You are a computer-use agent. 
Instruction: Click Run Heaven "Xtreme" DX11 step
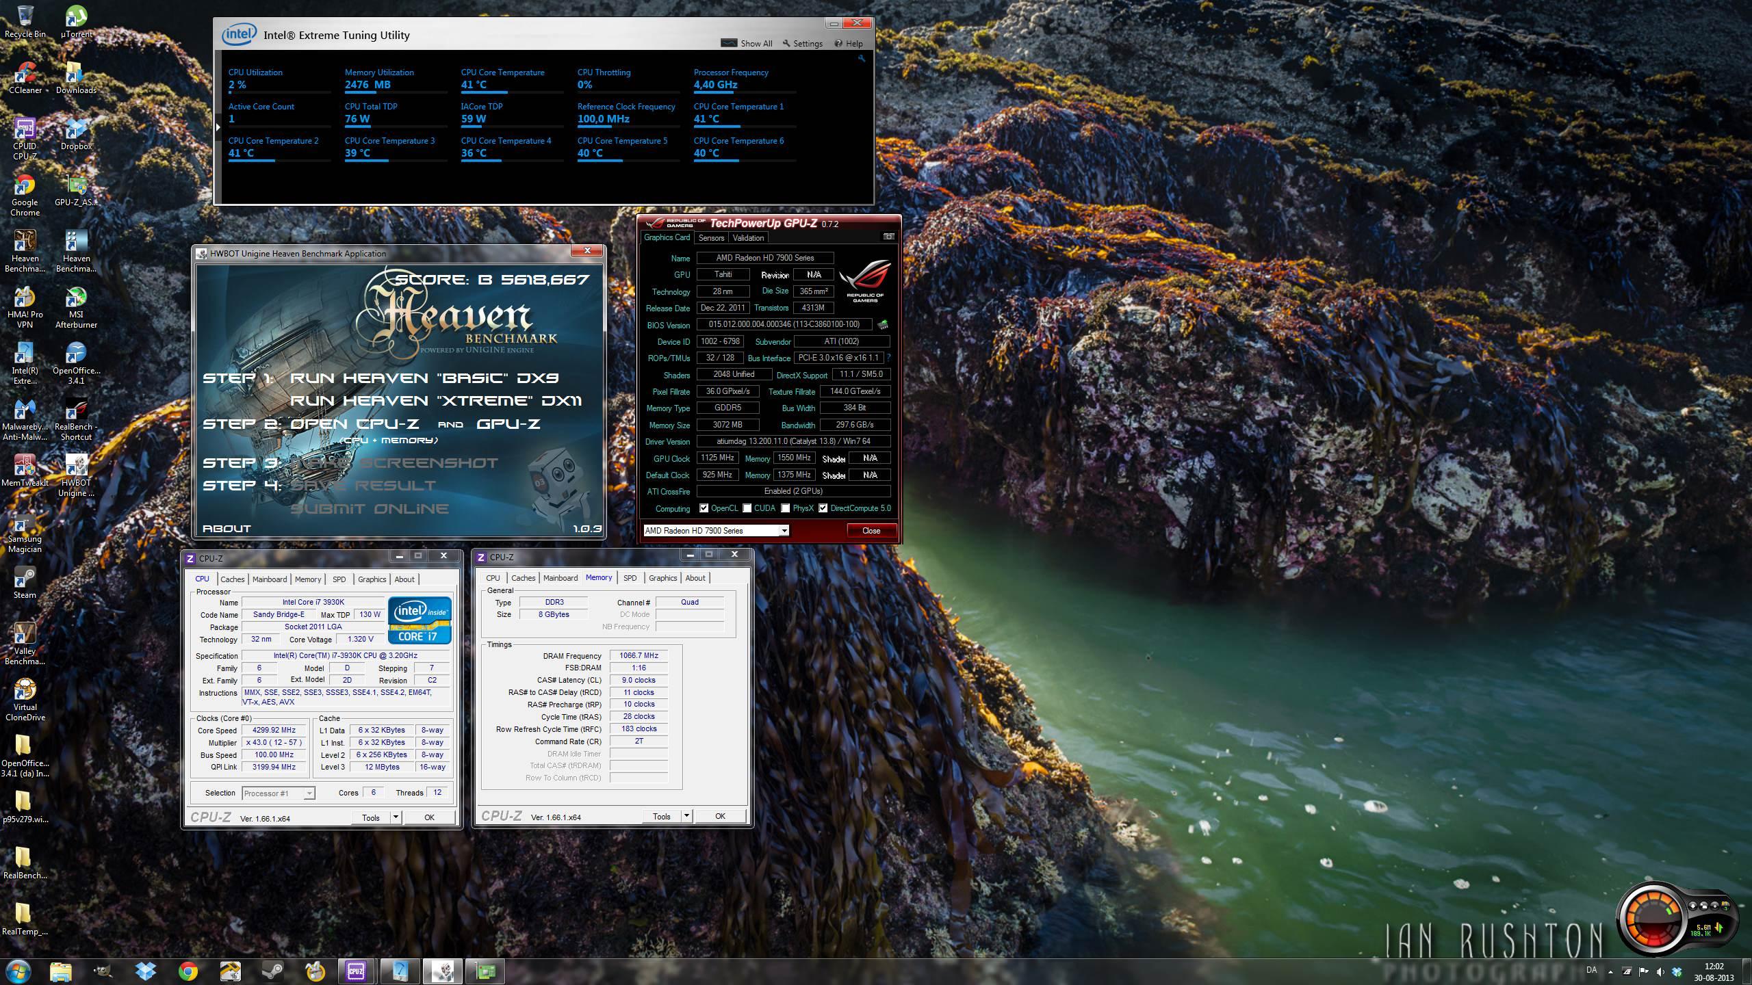point(436,400)
